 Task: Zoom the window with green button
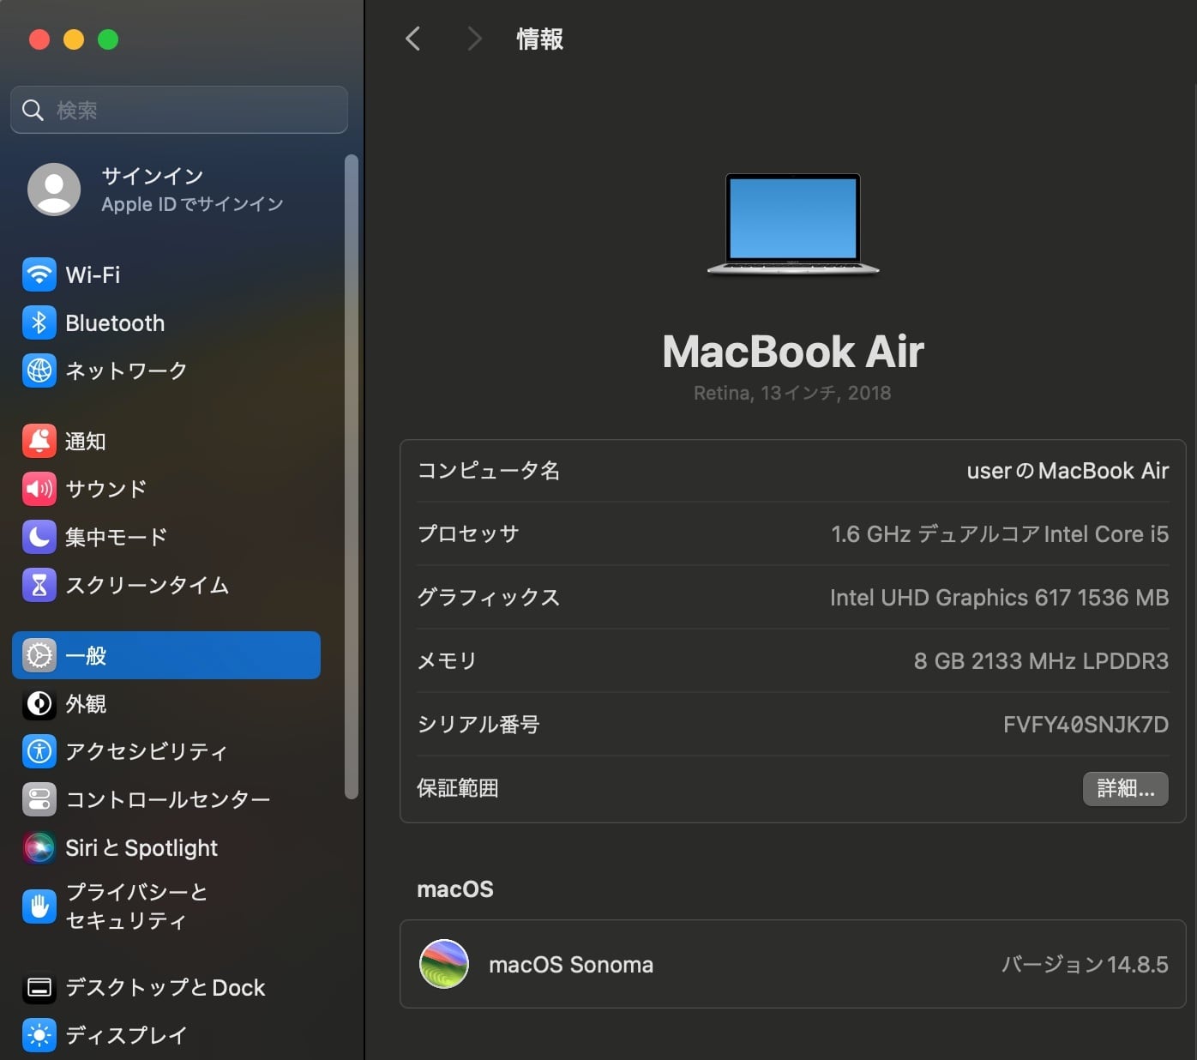tap(108, 39)
